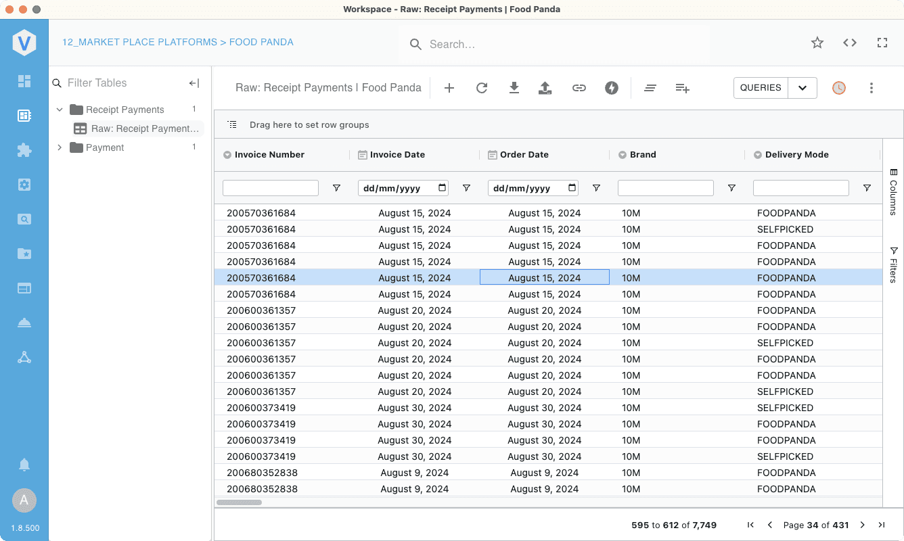This screenshot has height=541, width=904.
Task: Open filter funnel for Brand column
Action: 731,188
